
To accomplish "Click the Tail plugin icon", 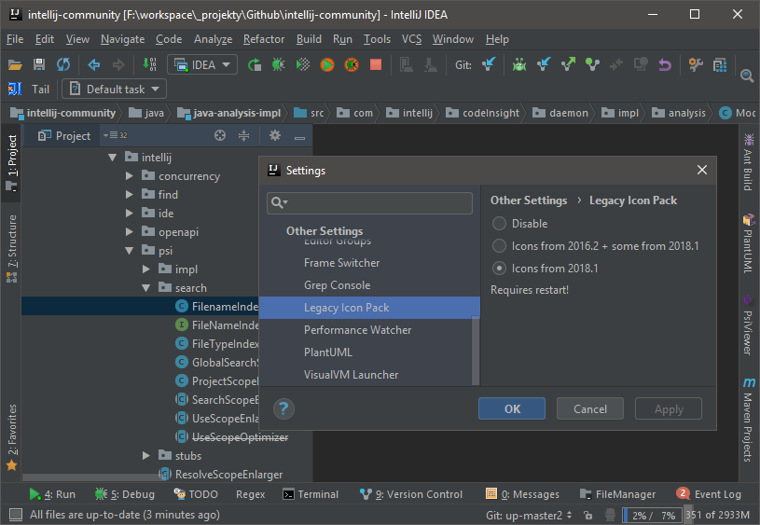I will point(15,89).
